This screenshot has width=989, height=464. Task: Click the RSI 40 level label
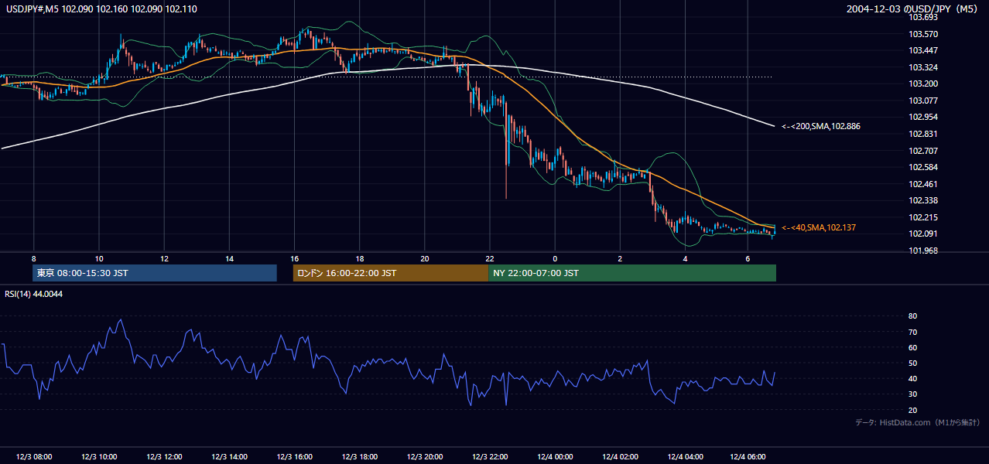(912, 378)
